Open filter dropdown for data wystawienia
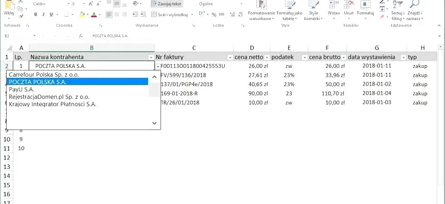Viewport: 445px width, 204px height. 403,58
